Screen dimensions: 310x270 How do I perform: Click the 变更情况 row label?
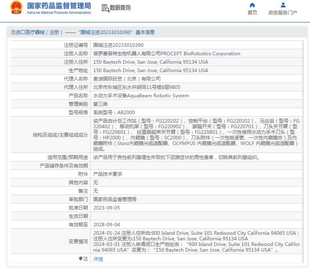[78, 242]
